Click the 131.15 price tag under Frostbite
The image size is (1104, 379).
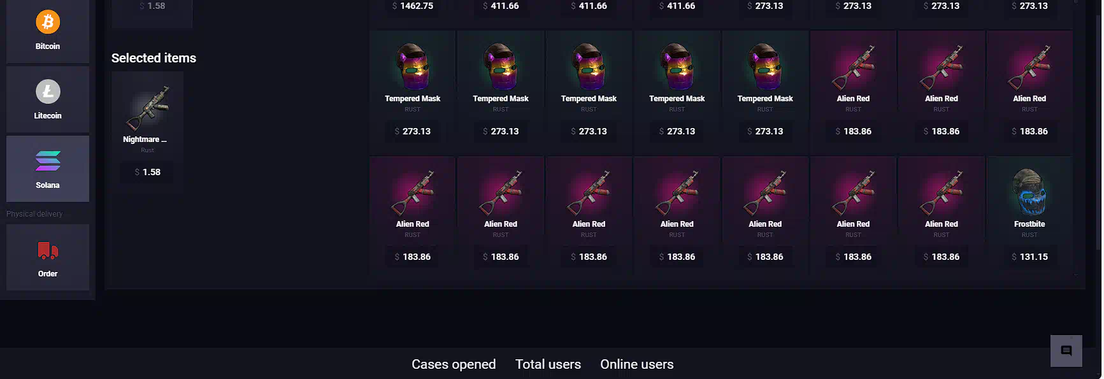click(x=1029, y=257)
